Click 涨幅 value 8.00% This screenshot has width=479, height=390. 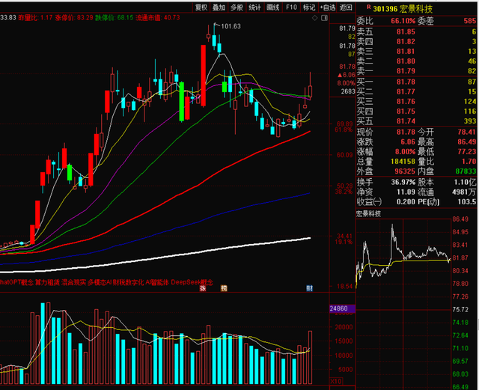pos(405,152)
